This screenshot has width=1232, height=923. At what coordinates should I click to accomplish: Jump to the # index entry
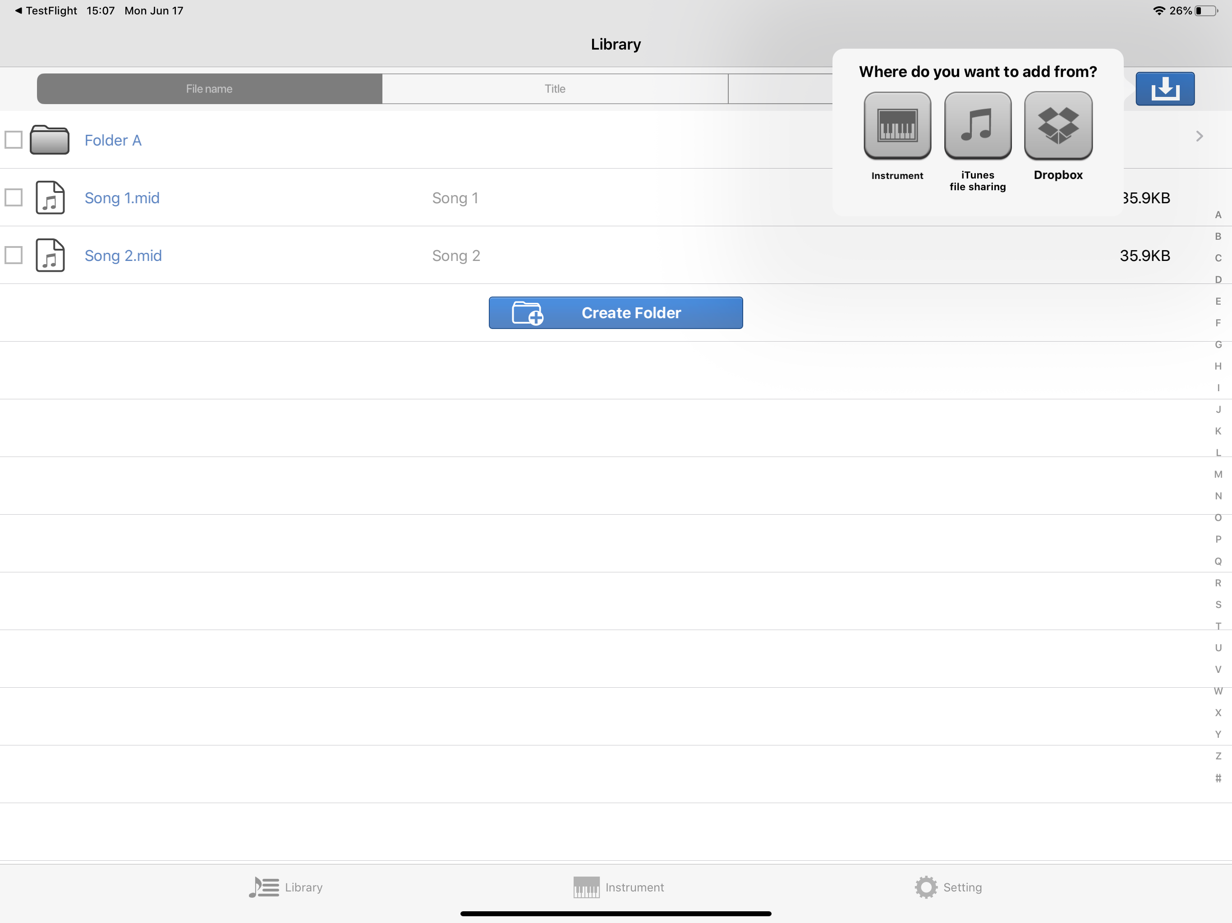tap(1218, 778)
